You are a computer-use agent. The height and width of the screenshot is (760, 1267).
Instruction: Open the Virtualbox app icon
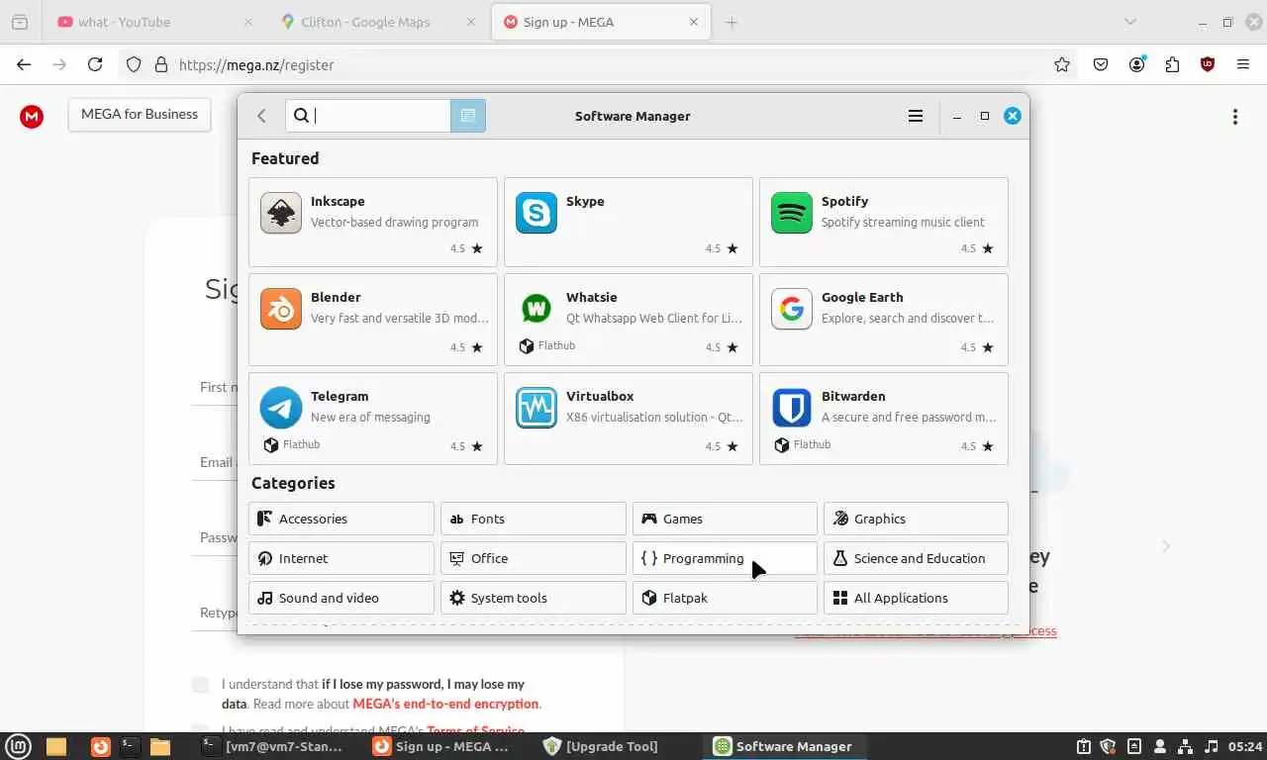(536, 408)
